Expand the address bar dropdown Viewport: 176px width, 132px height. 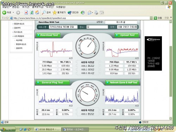pos(151,18)
